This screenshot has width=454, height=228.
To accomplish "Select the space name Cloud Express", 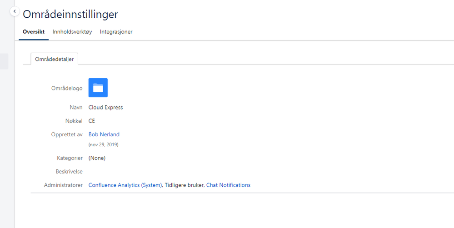I will 106,107.
